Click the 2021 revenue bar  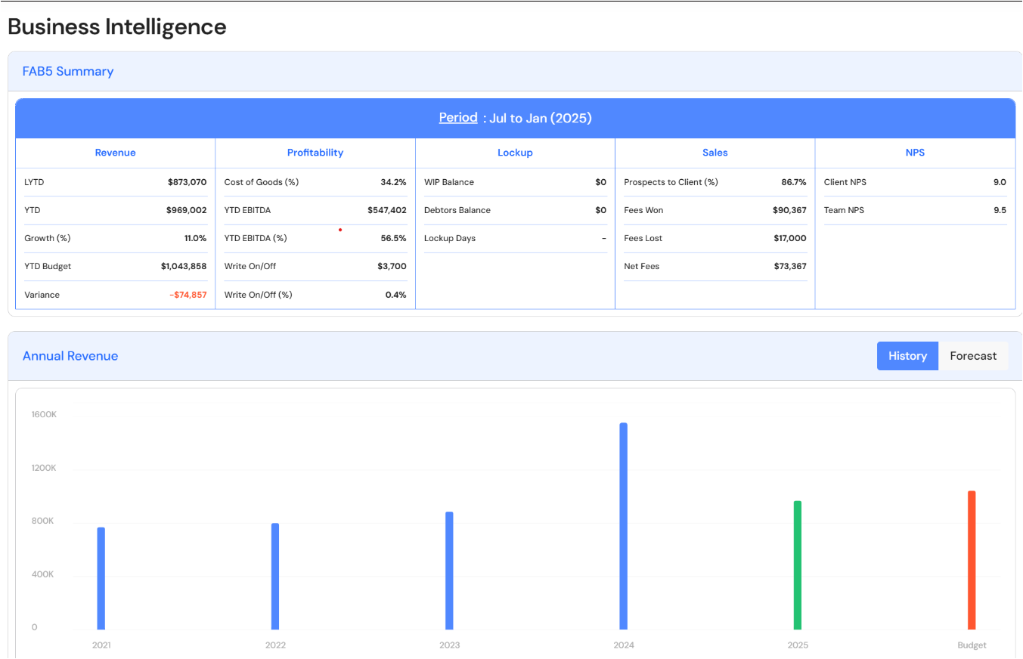(x=101, y=578)
